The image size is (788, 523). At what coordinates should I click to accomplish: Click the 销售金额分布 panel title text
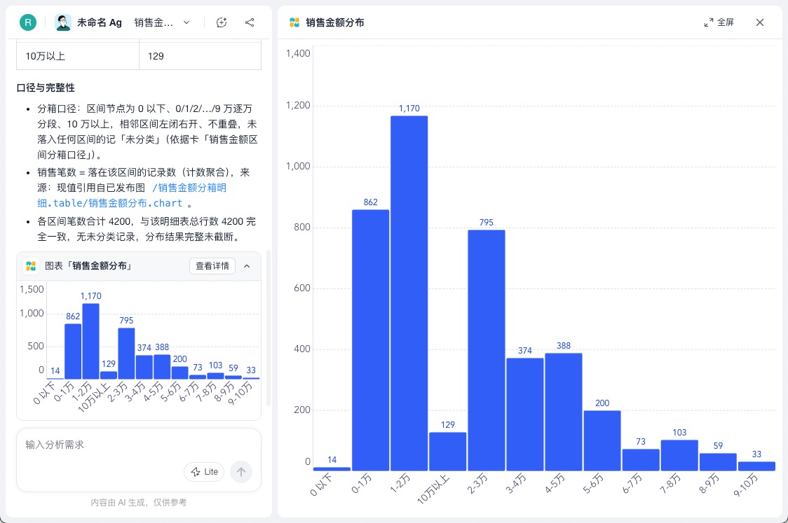(x=335, y=22)
